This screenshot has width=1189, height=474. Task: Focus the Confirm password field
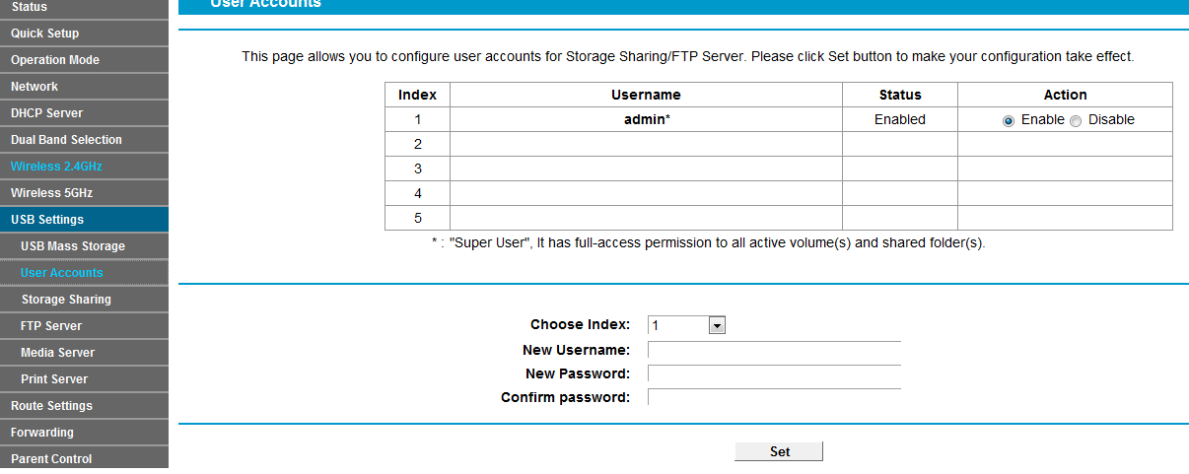tap(774, 397)
